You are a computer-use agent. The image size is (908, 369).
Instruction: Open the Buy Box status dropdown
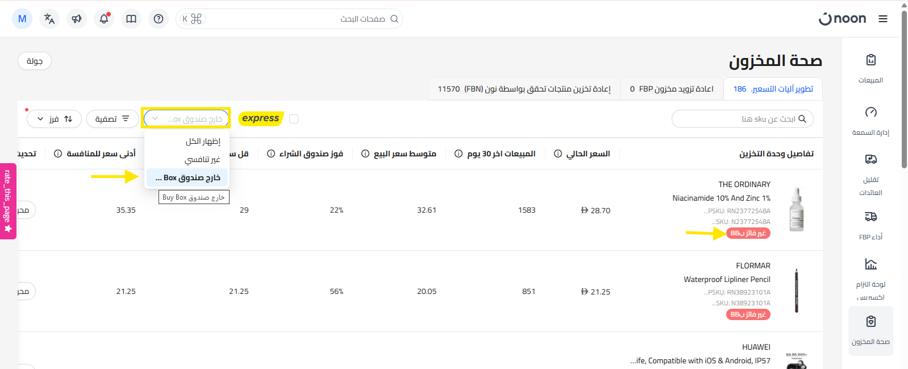(186, 119)
